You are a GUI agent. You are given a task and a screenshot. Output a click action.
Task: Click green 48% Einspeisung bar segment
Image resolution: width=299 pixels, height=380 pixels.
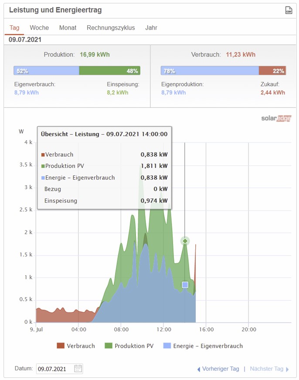click(109, 71)
